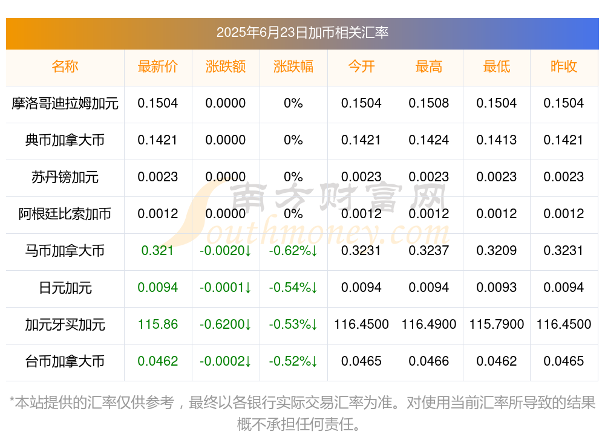Image resolution: width=605 pixels, height=443 pixels.
Task: Select the 台币加拿大币 row name
Action: 65,361
